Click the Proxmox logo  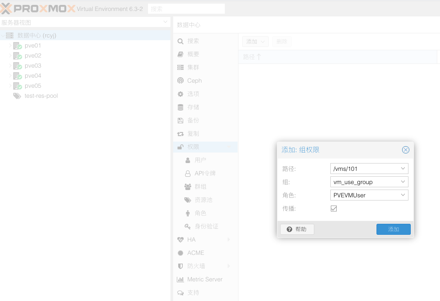tap(37, 9)
